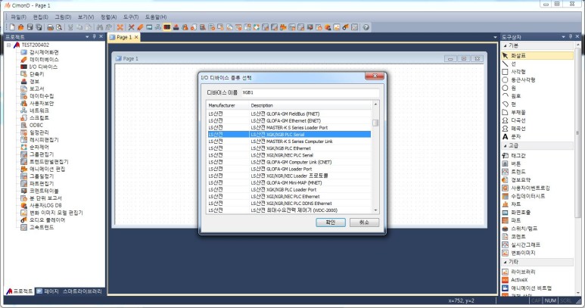Open the 파일(F) menu
The height and width of the screenshot is (308, 585).
[18, 17]
